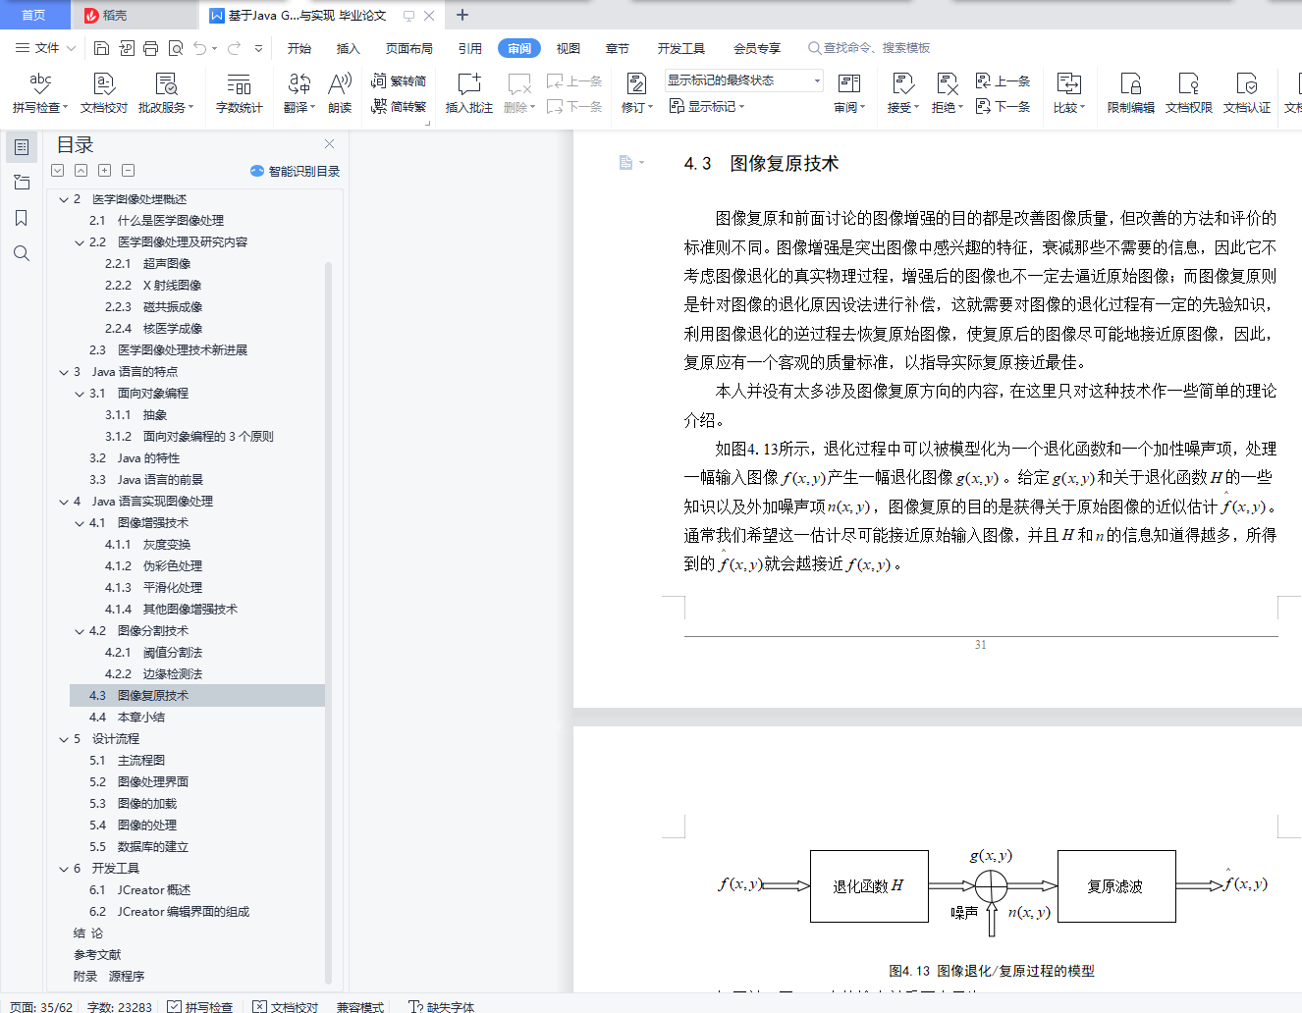Go to 上一条 previous change

tap(1003, 80)
